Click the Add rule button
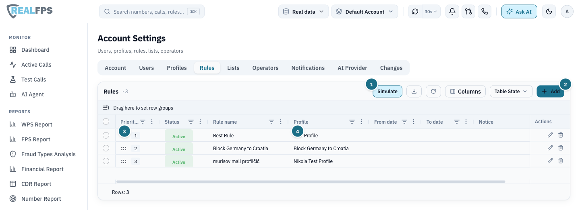The width and height of the screenshot is (580, 210). 551,92
